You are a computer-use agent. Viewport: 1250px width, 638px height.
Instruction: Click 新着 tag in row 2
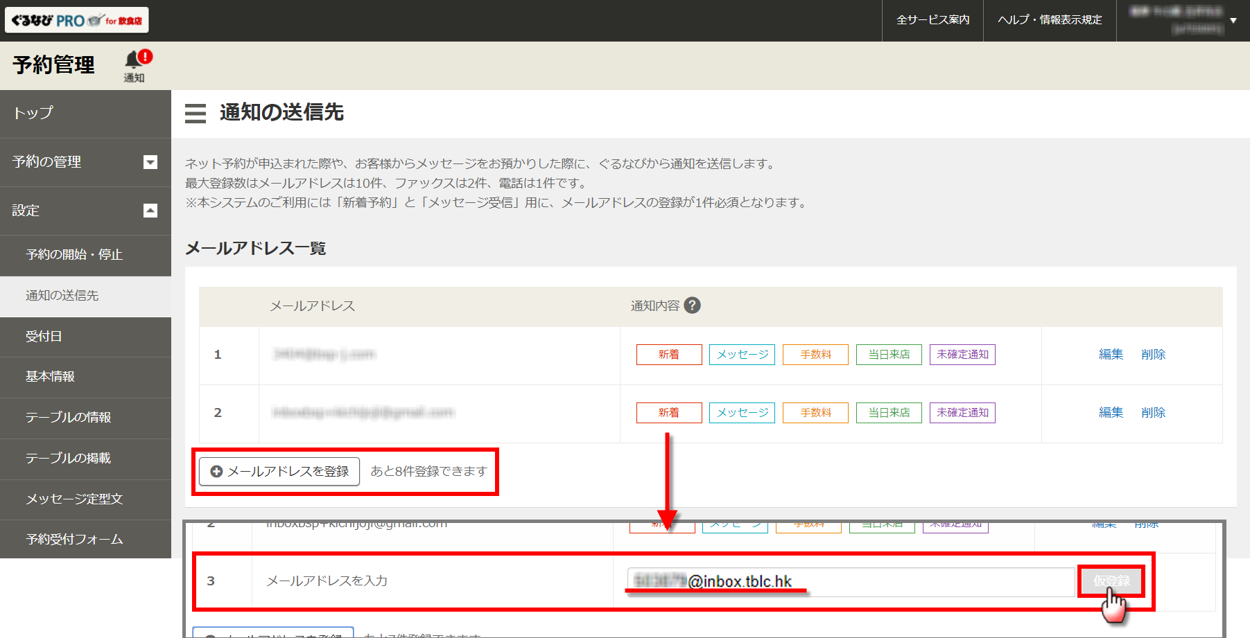[669, 413]
